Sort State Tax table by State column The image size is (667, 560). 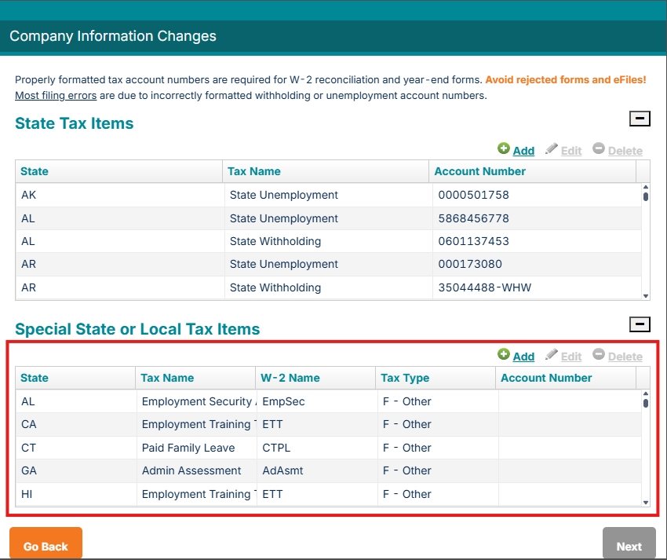[118, 172]
